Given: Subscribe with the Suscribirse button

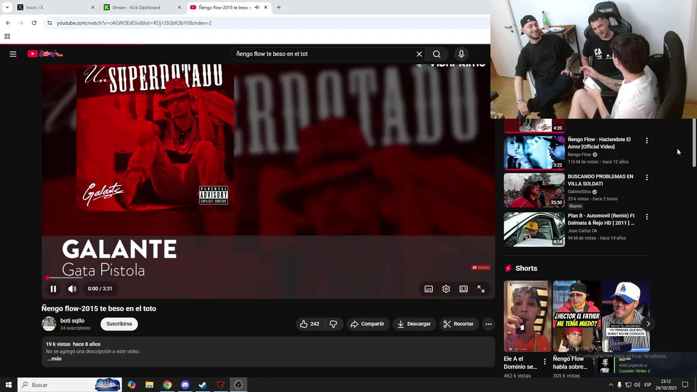Looking at the screenshot, I should click(x=119, y=324).
